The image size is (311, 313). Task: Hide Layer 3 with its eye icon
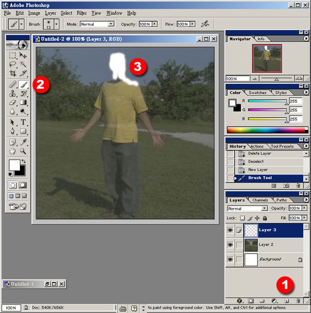[230, 230]
